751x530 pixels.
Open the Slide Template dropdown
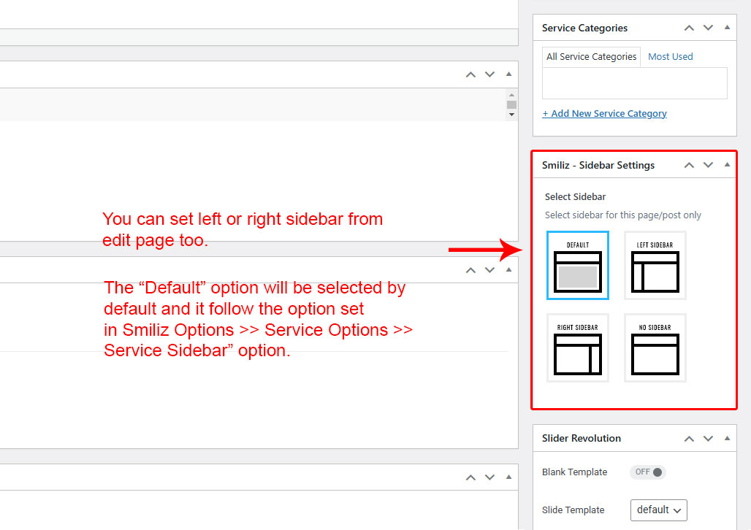click(x=658, y=510)
